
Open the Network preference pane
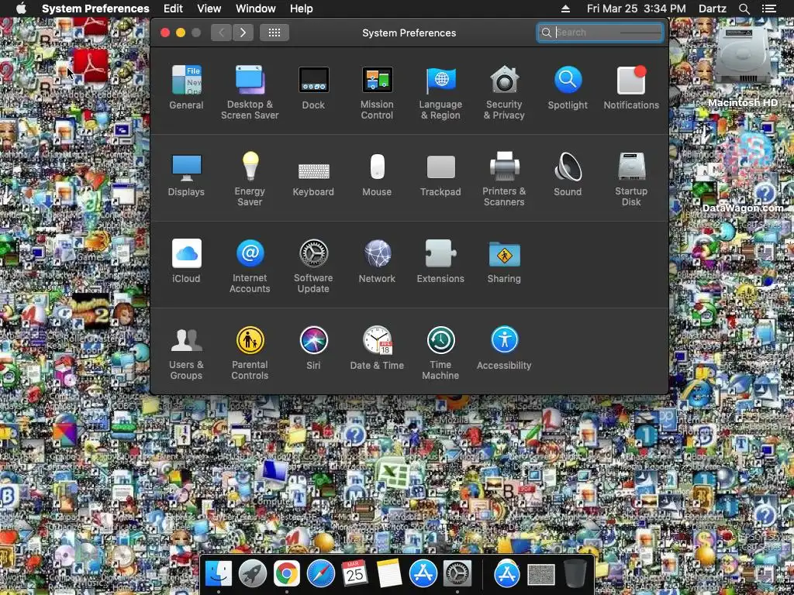click(377, 261)
